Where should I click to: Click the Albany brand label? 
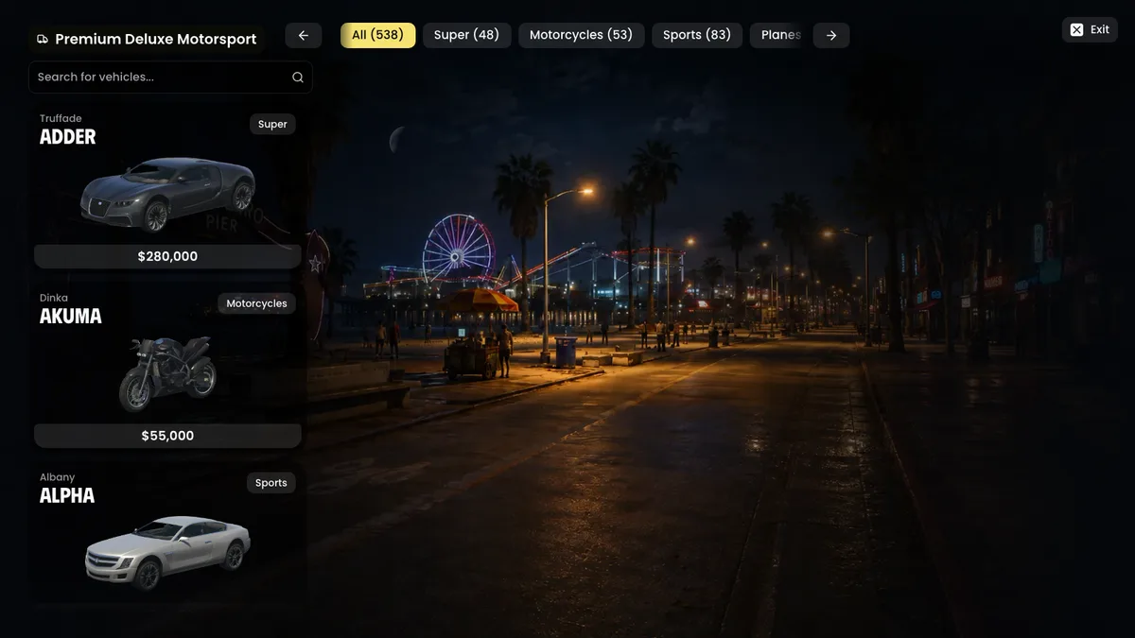coord(57,477)
